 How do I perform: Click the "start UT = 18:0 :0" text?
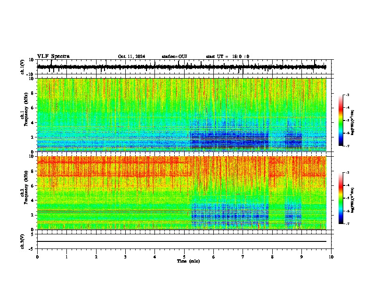[227, 56]
